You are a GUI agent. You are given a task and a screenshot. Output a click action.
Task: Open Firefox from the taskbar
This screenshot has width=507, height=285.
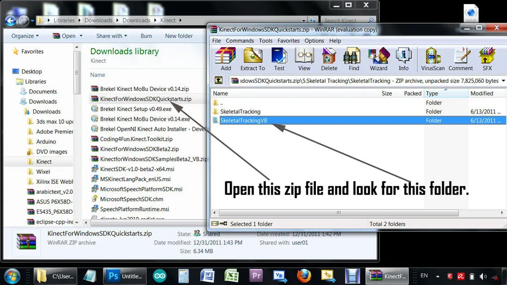coord(304,276)
